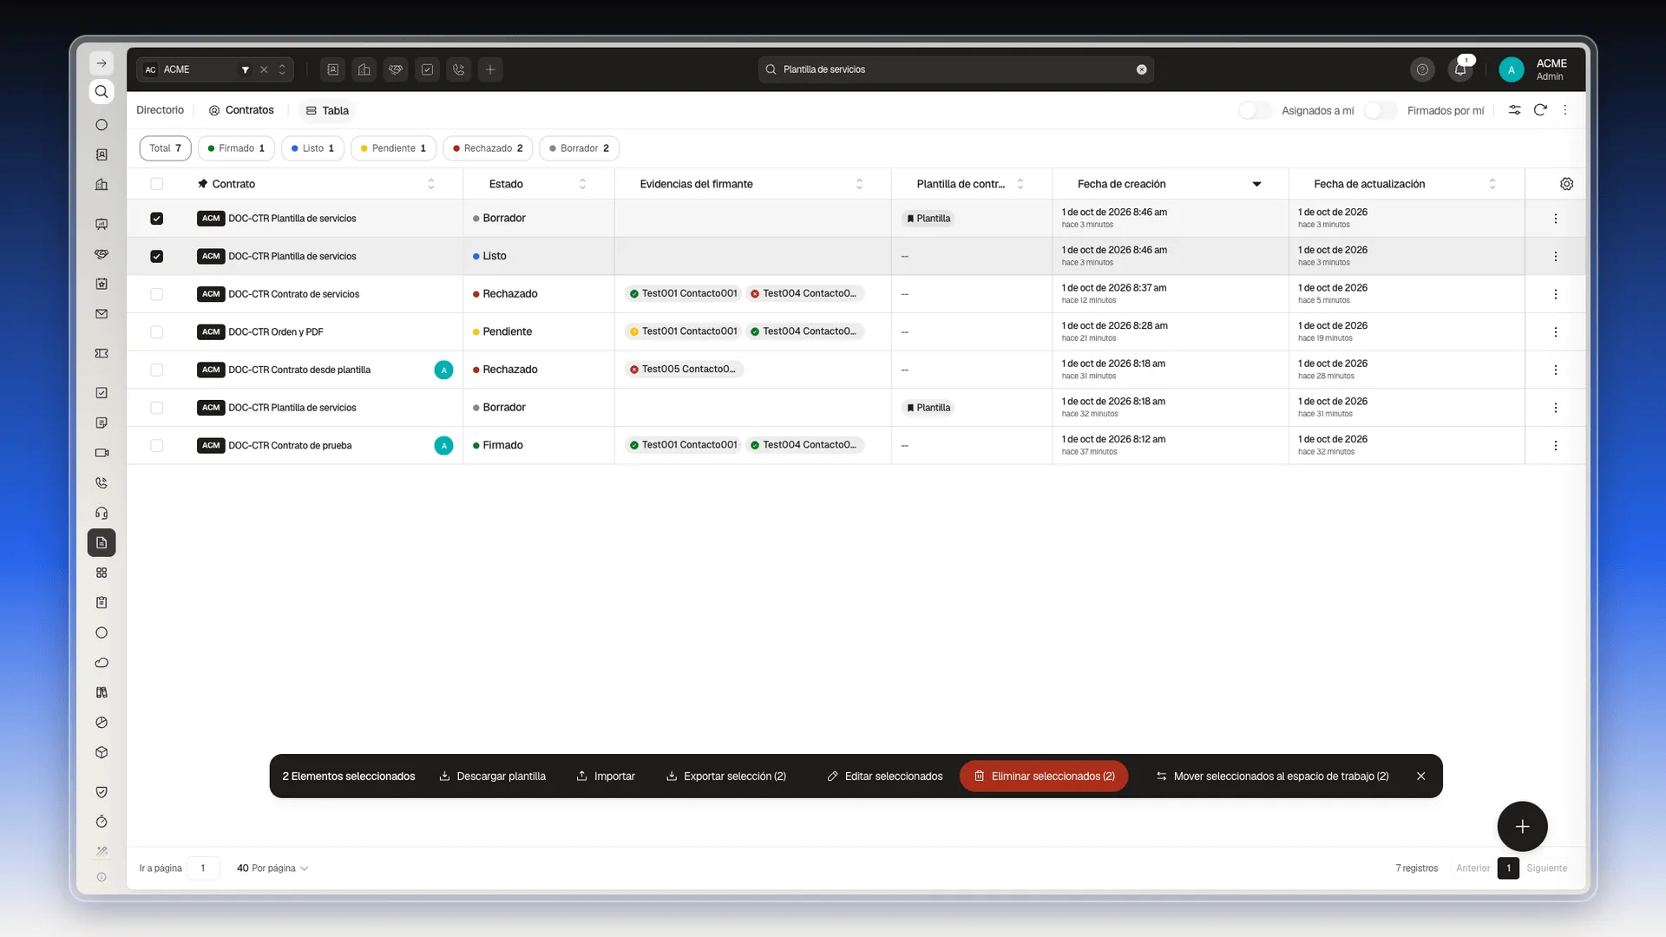Click the Ir a página number field
Screen dimensions: 1666x937
[x=203, y=868]
